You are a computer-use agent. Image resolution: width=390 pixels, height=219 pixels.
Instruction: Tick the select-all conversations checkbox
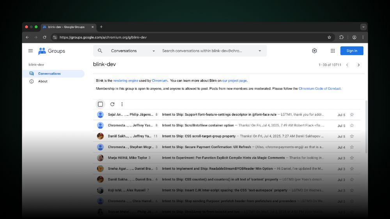100,104
